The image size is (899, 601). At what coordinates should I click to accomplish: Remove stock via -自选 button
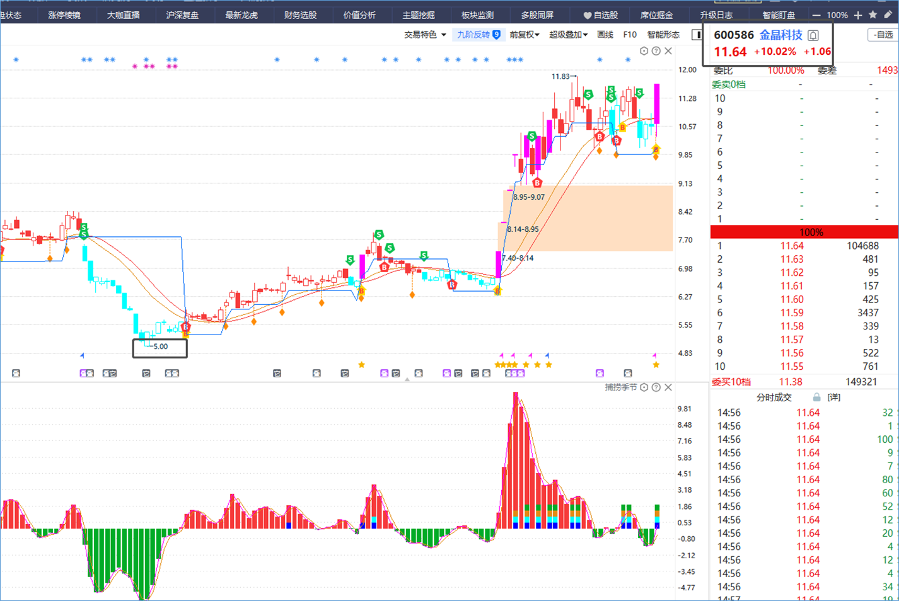click(883, 35)
